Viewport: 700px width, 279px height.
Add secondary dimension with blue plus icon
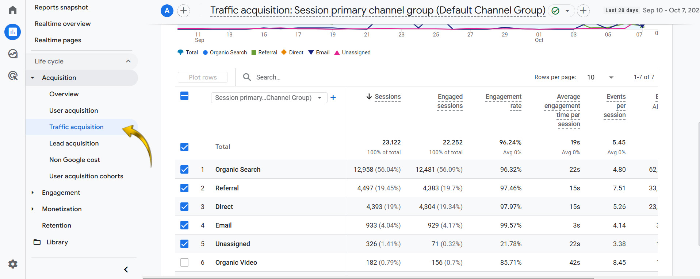[333, 97]
